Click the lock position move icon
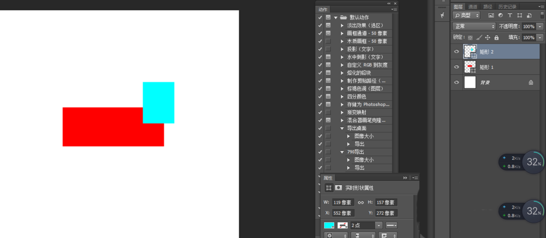Viewport: 546px width, 238px height. tap(488, 37)
